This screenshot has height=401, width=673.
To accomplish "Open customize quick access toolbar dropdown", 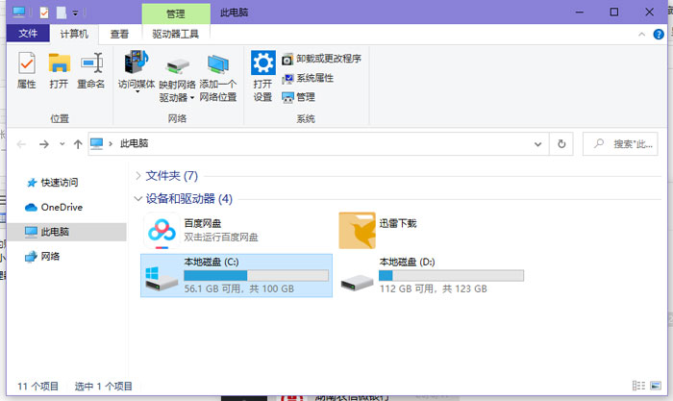I will (x=75, y=13).
